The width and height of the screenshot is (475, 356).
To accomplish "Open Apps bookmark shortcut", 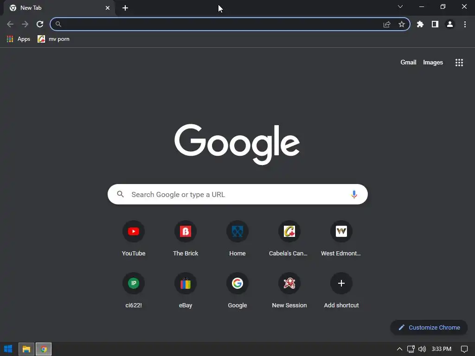I will (x=19, y=39).
